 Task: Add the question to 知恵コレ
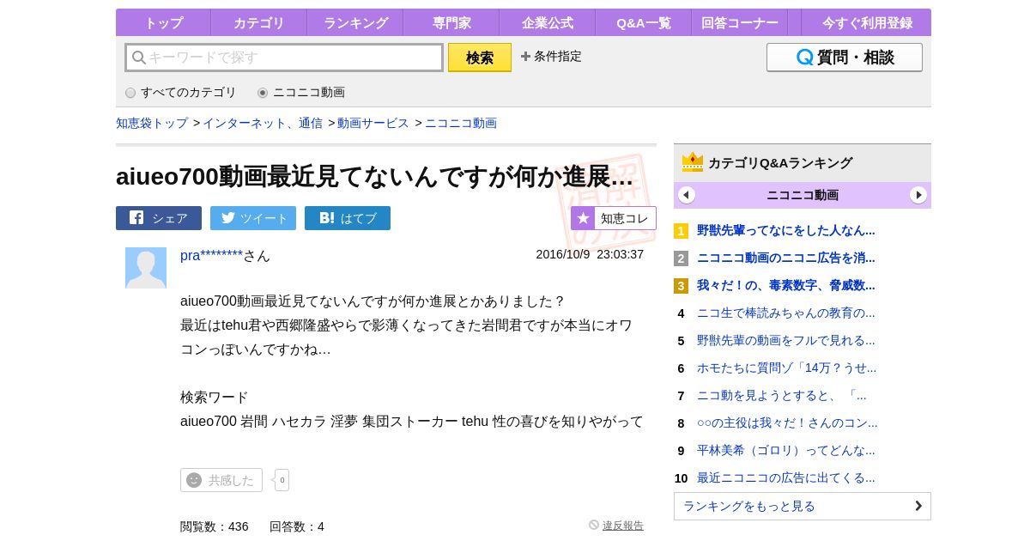point(614,218)
